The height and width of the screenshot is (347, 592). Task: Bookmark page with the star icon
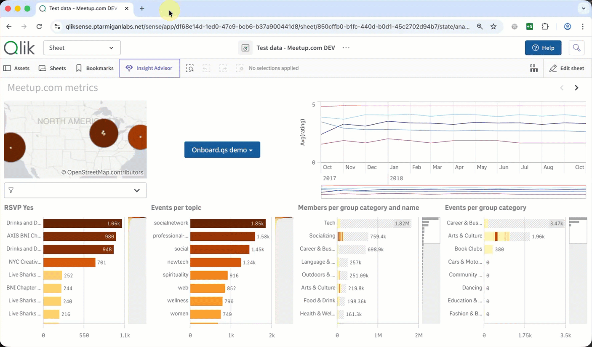click(493, 27)
